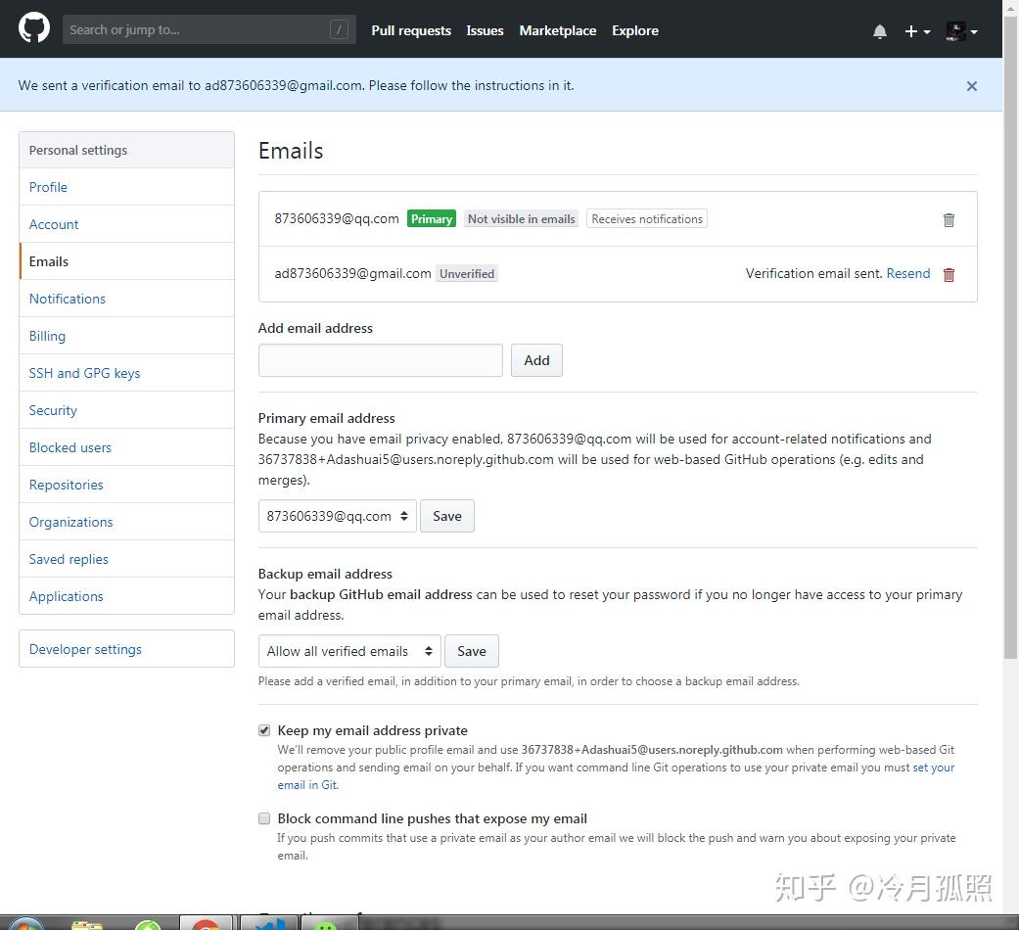Delete the 873606339@qq.com email
1019x930 pixels.
point(949,219)
